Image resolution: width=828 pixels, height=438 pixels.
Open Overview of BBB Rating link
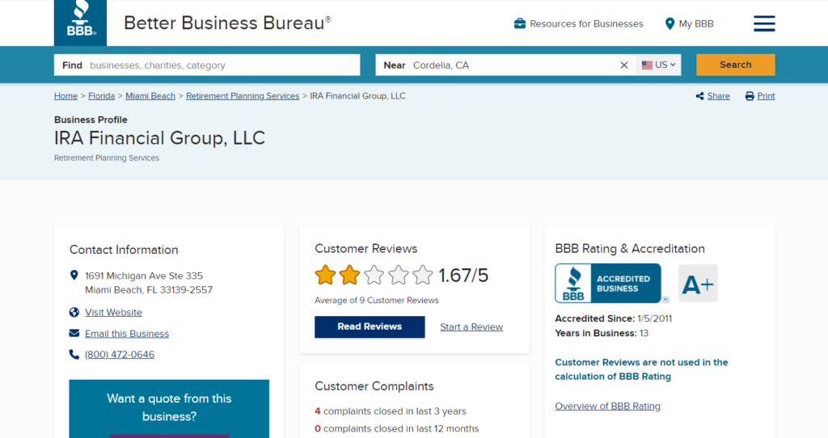(x=607, y=406)
